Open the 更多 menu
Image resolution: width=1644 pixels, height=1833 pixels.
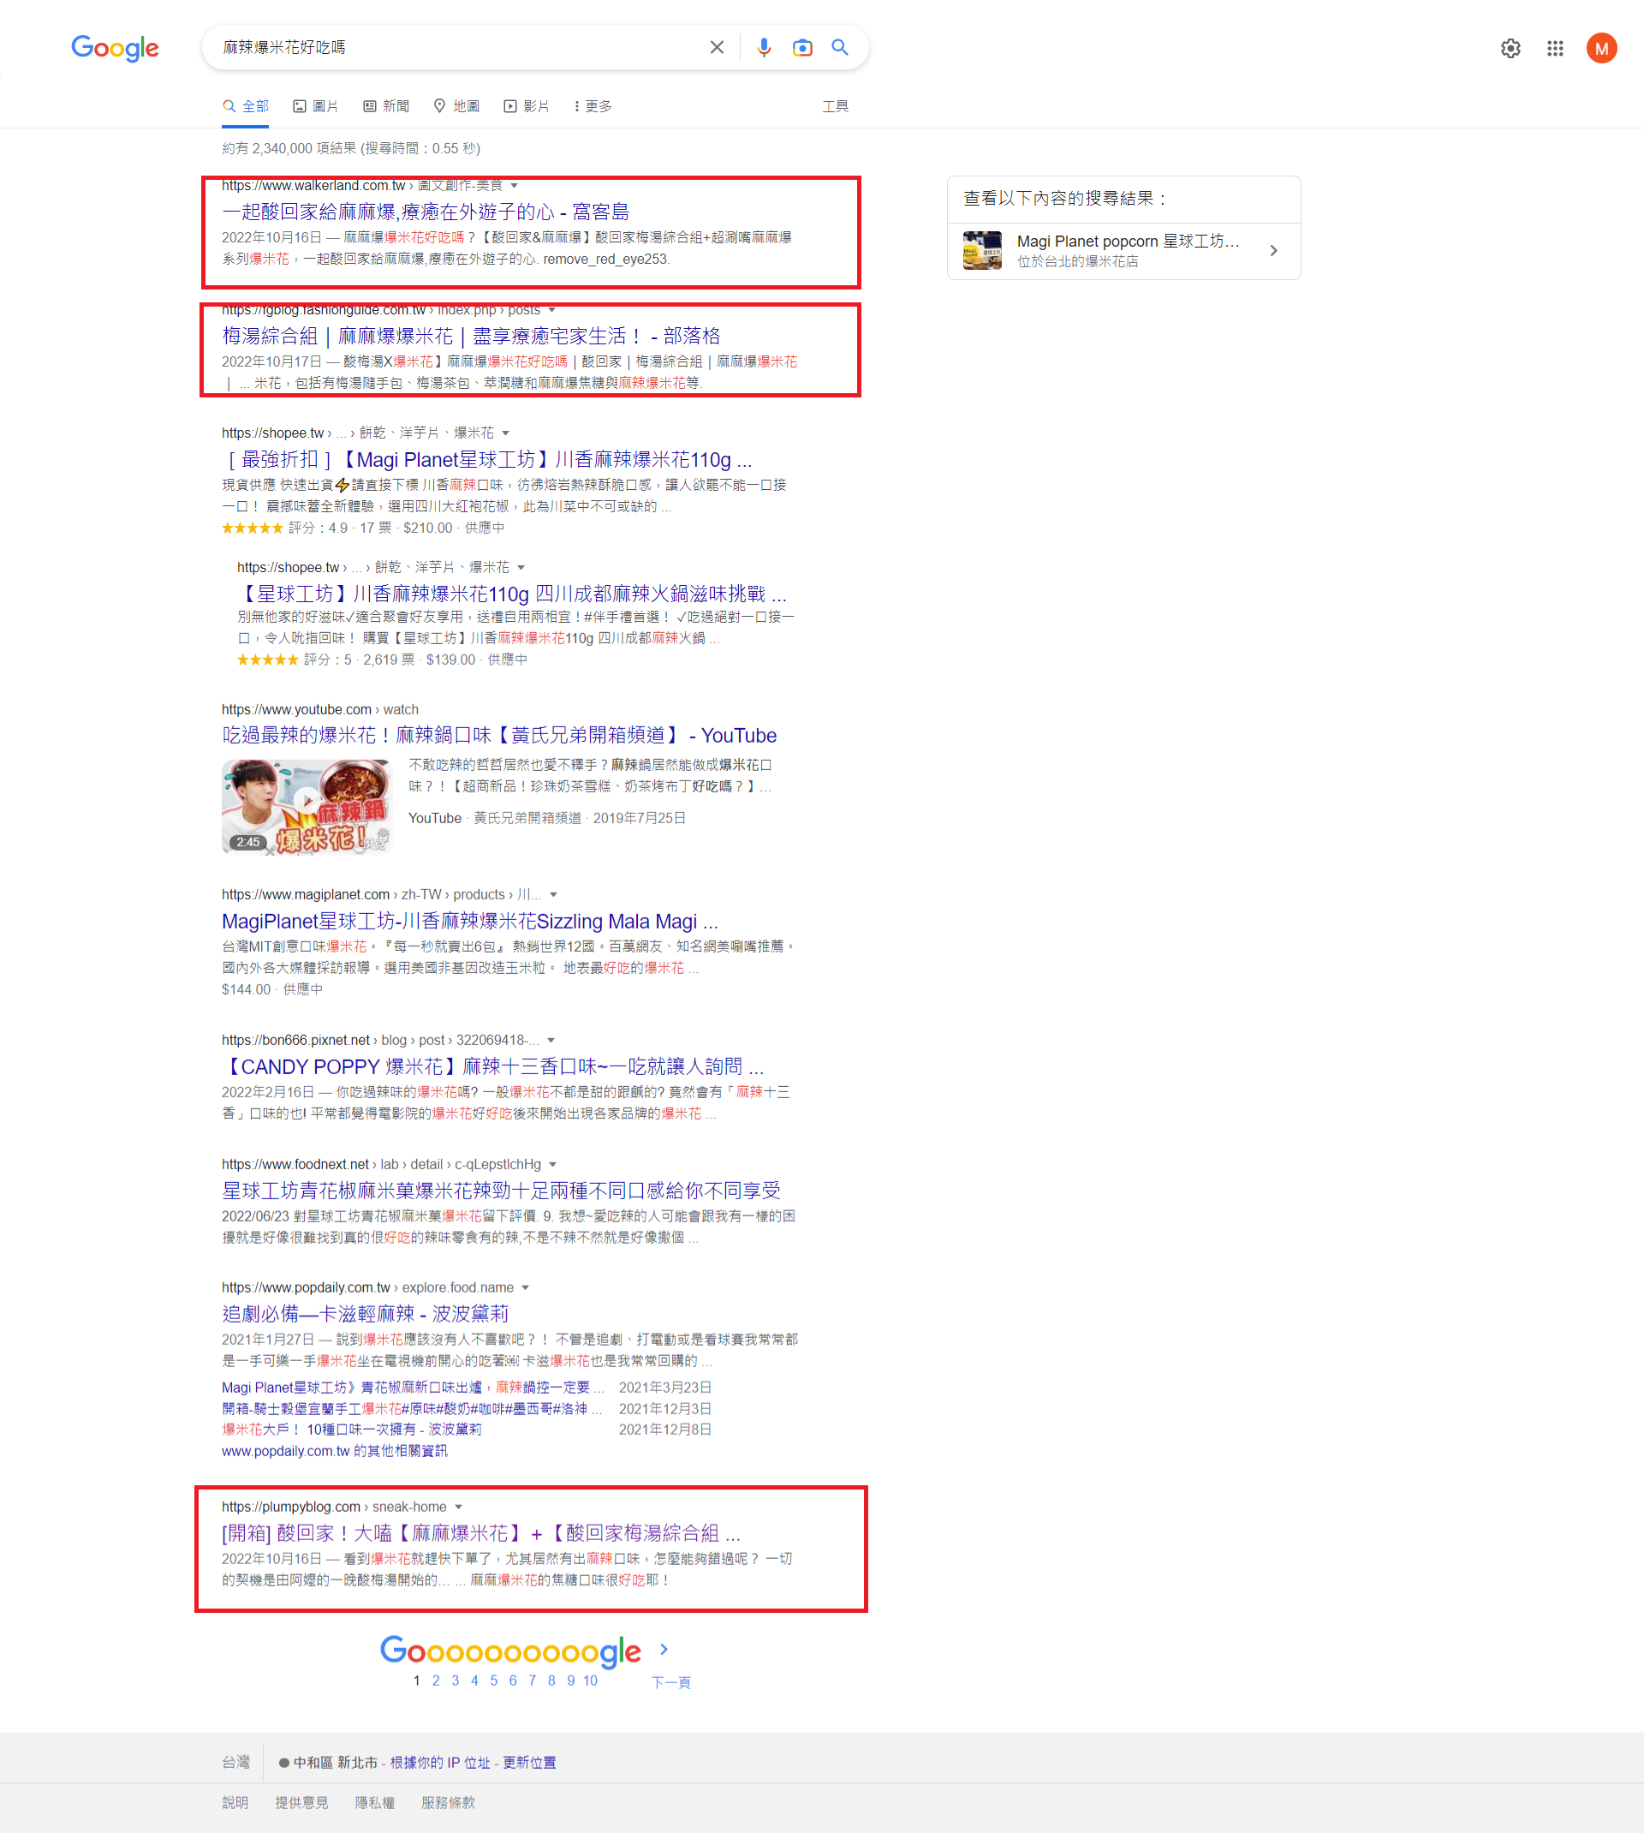[593, 105]
